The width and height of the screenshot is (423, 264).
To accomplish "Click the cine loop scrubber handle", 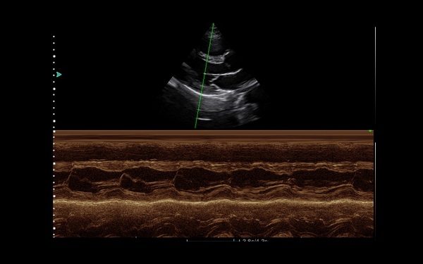I will point(234,240).
